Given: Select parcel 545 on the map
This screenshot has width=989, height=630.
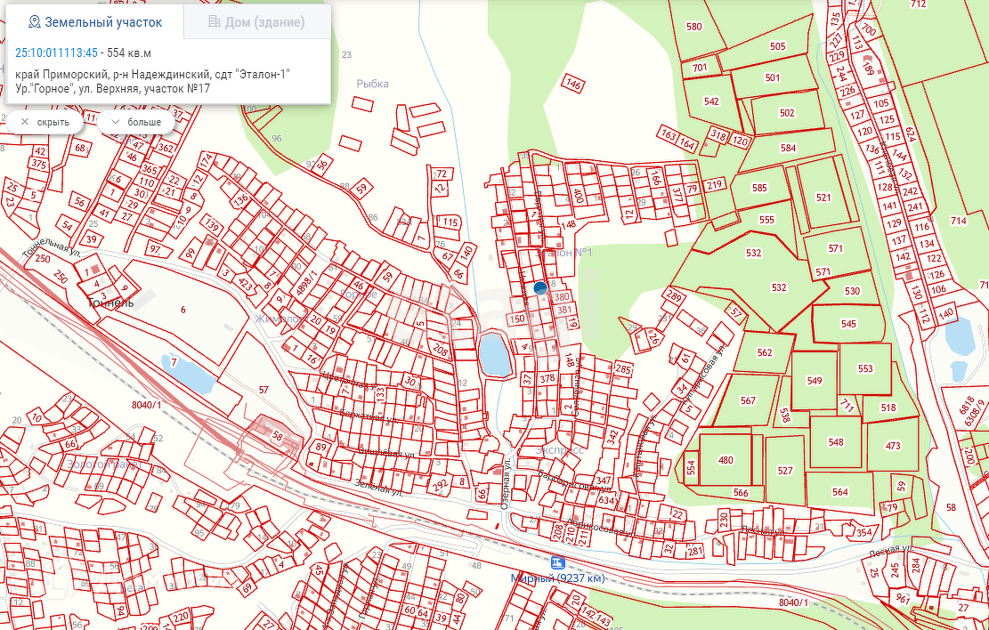Looking at the screenshot, I should coord(848,324).
